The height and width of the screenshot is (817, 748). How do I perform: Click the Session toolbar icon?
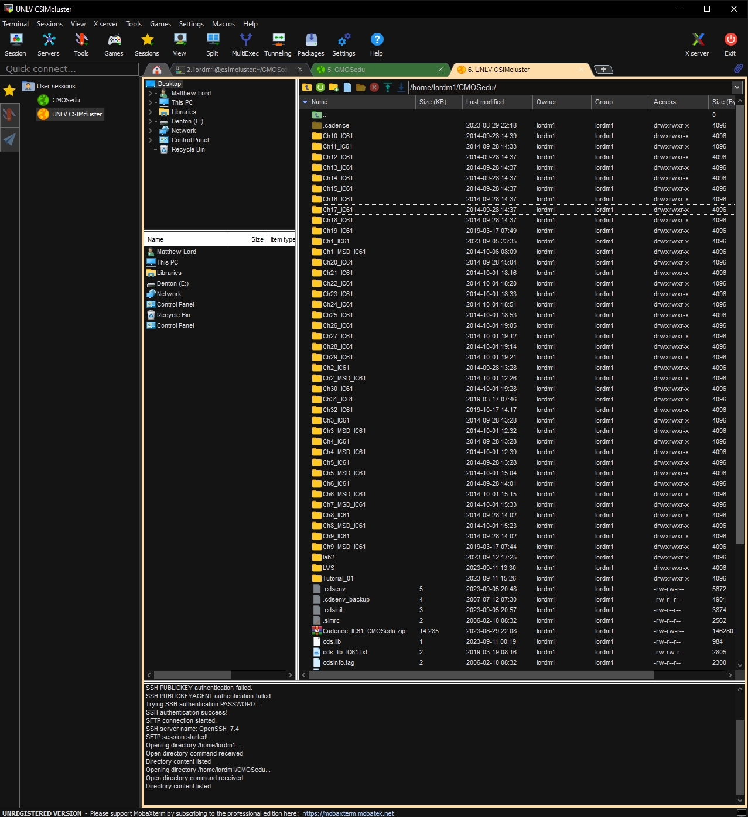coord(16,44)
